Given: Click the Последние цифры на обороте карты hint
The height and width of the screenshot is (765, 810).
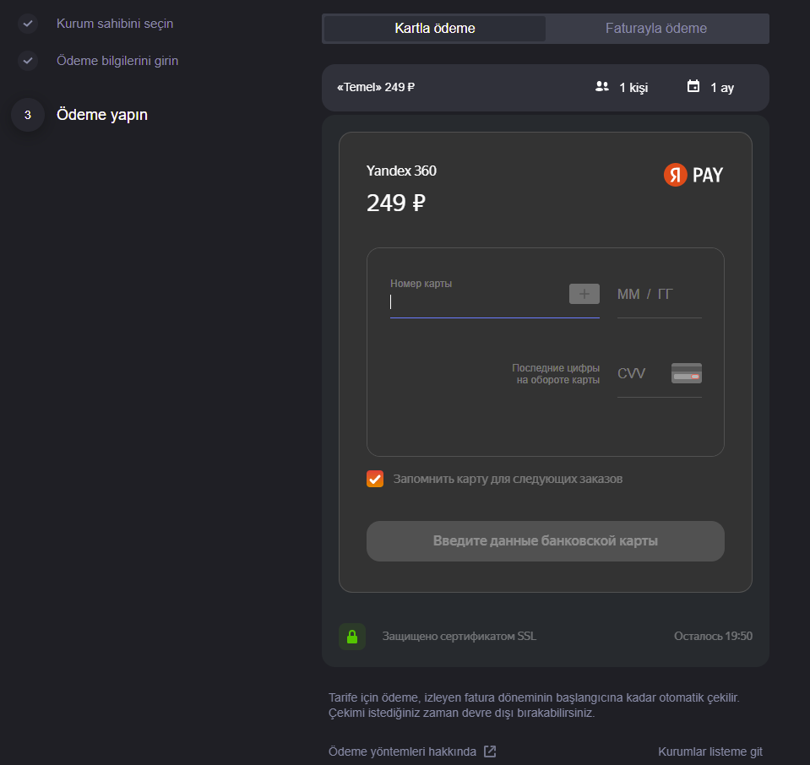Looking at the screenshot, I should pos(556,374).
